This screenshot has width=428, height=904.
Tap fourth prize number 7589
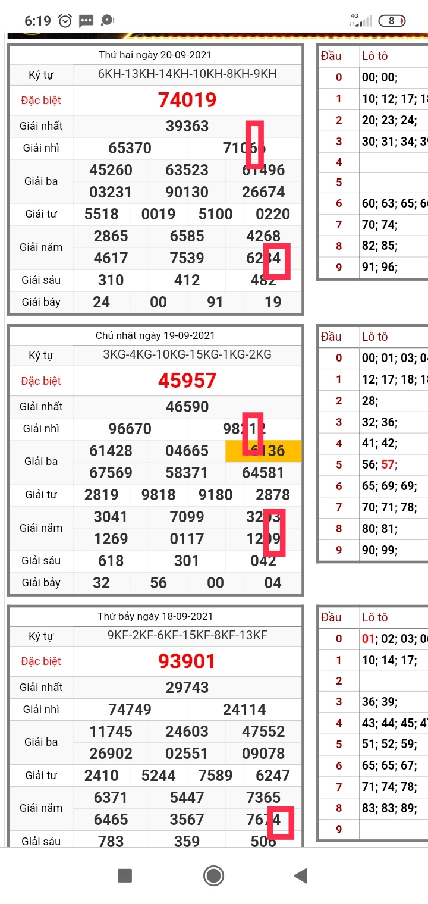pyautogui.click(x=216, y=776)
